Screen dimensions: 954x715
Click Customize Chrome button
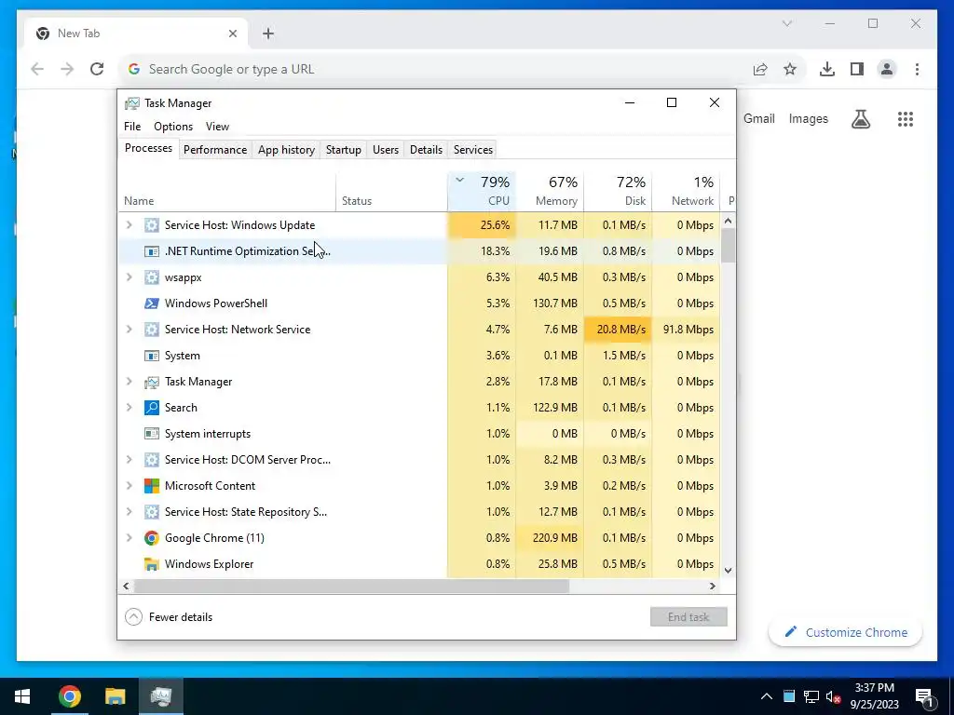coord(846,632)
